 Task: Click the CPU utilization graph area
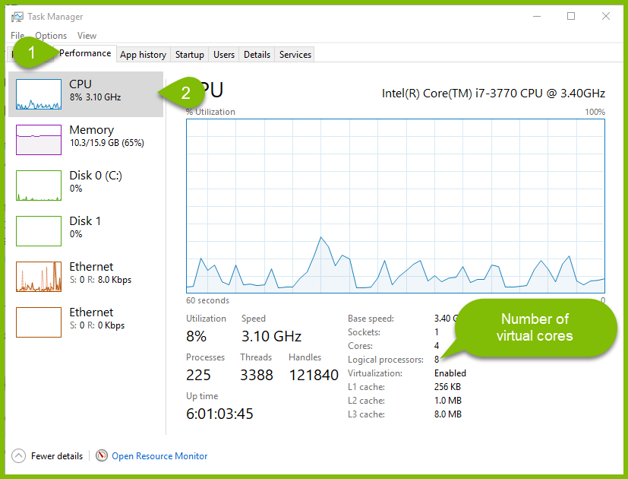(x=396, y=206)
